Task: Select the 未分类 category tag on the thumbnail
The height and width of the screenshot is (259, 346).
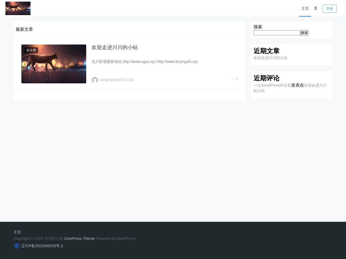Action: point(31,50)
